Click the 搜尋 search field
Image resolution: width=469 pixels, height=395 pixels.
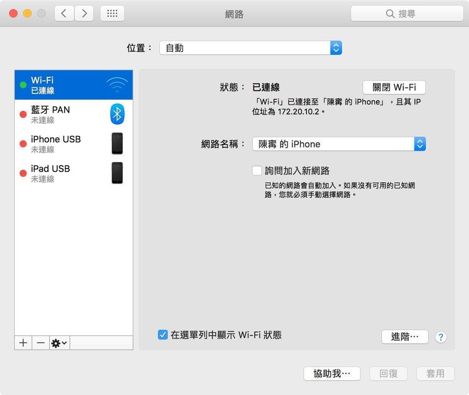point(407,14)
